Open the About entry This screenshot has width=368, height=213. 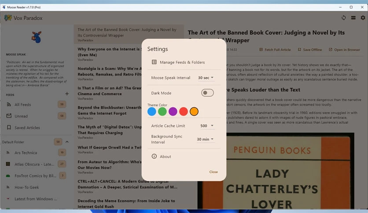tap(184, 156)
